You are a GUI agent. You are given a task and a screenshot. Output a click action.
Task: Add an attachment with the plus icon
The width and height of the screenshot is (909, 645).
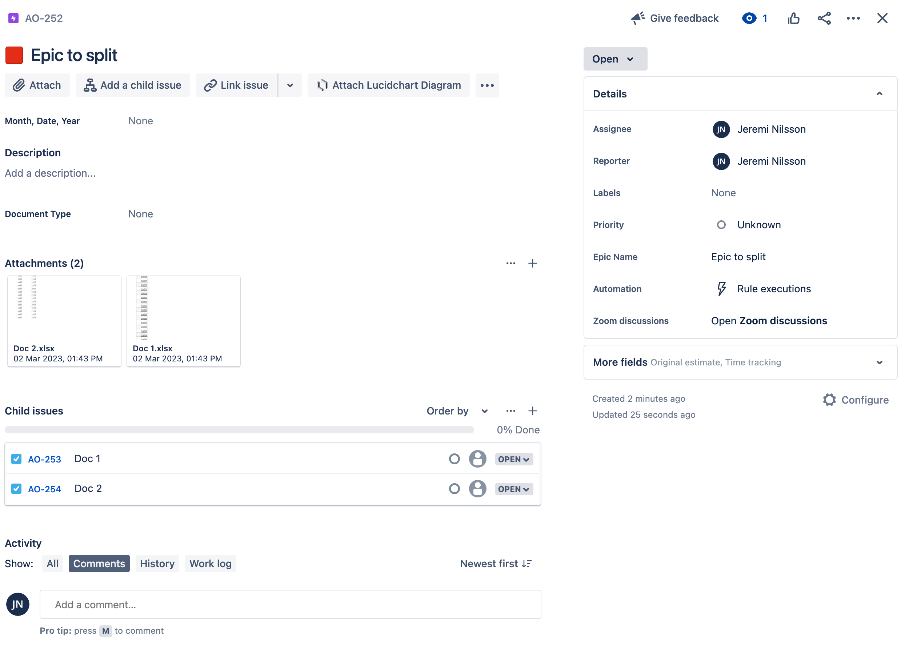532,263
